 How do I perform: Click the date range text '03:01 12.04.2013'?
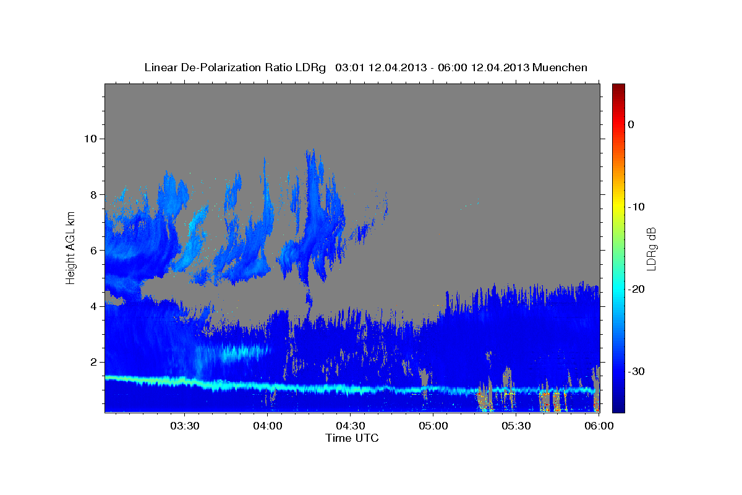tap(380, 67)
